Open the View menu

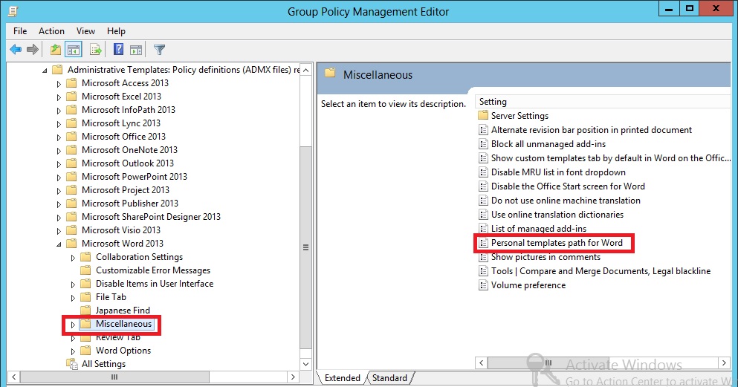[85, 31]
